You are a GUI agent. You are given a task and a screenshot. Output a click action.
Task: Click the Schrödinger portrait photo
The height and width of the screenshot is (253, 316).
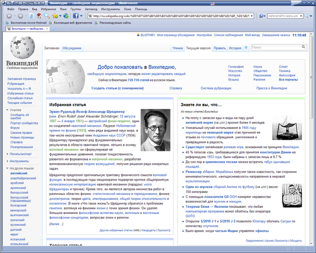tap(155, 130)
